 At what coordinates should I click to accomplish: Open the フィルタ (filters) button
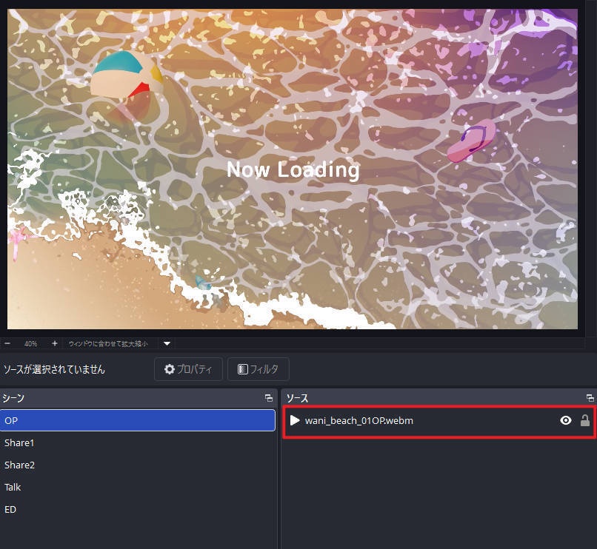coord(259,369)
